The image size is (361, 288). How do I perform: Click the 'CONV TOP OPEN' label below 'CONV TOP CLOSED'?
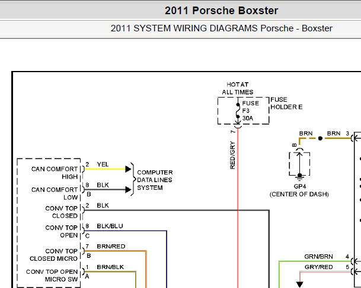[62, 231]
